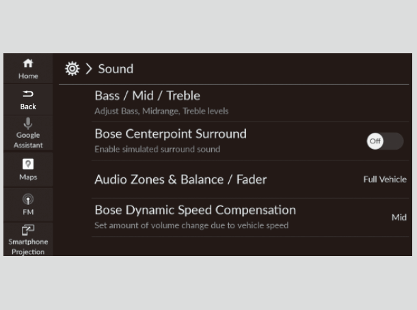This screenshot has width=417, height=310.
Task: Go to the Home screen icon
Action: point(28,64)
